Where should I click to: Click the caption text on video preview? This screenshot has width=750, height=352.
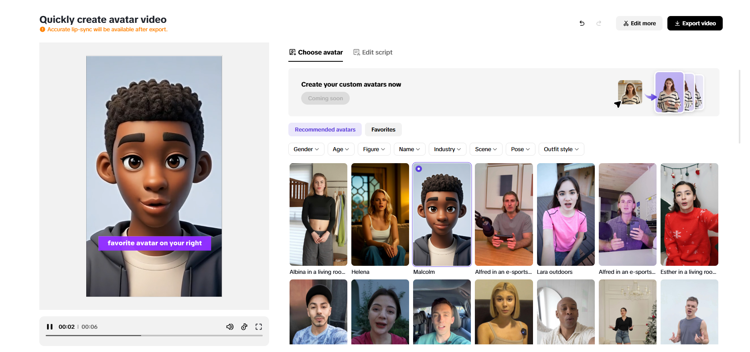tap(155, 243)
